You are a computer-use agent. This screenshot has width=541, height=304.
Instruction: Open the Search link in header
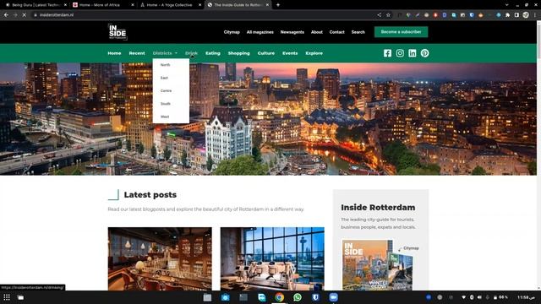(358, 32)
